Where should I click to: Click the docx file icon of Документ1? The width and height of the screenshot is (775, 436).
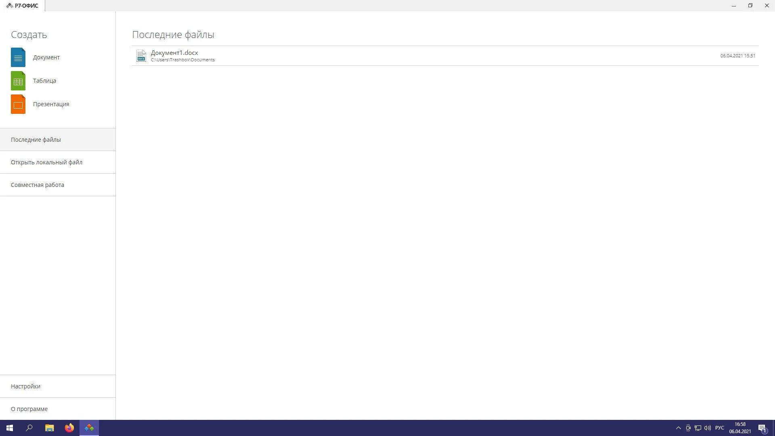click(141, 56)
